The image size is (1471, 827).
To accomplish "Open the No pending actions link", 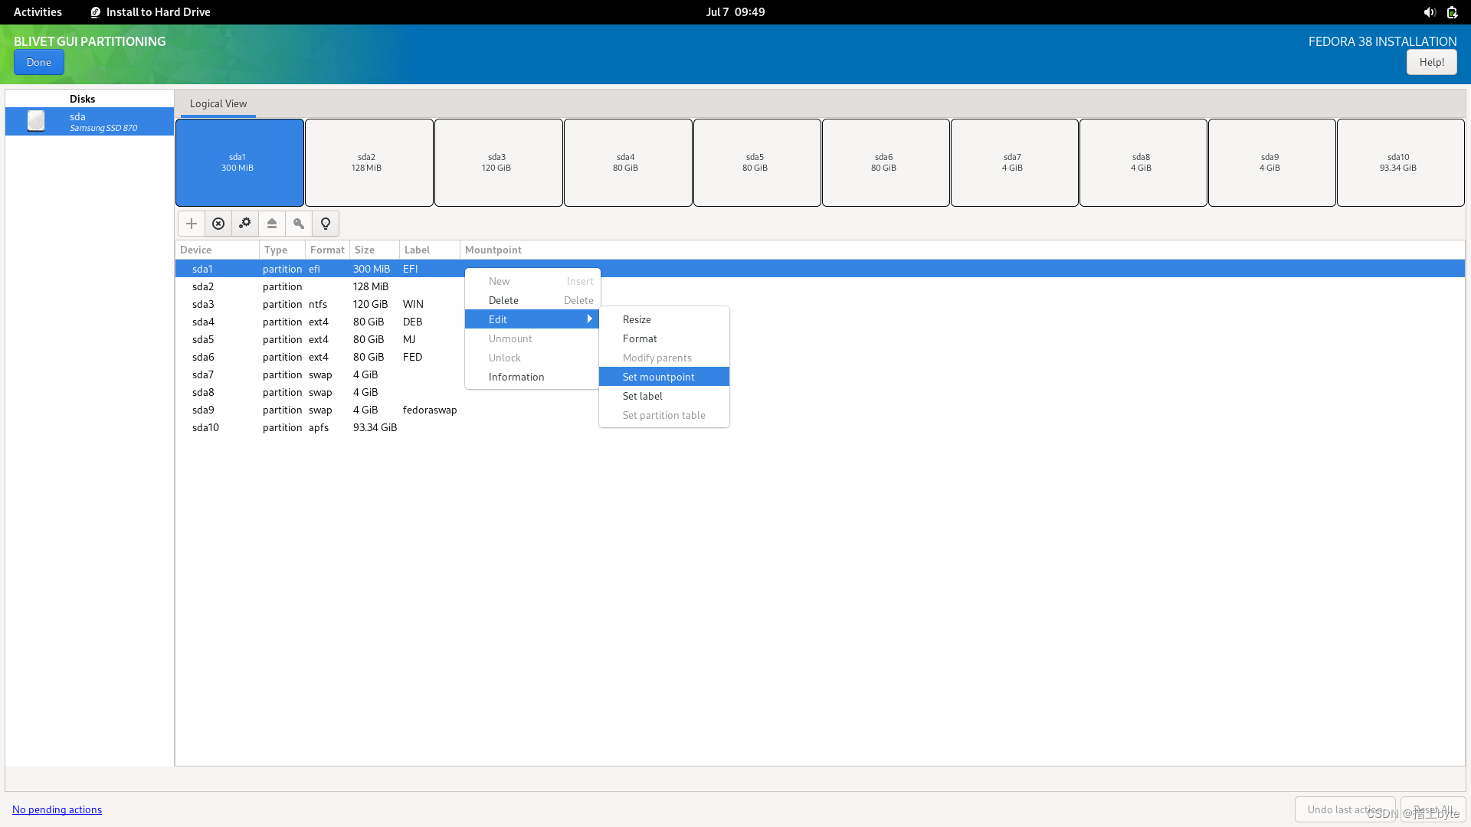I will point(57,809).
